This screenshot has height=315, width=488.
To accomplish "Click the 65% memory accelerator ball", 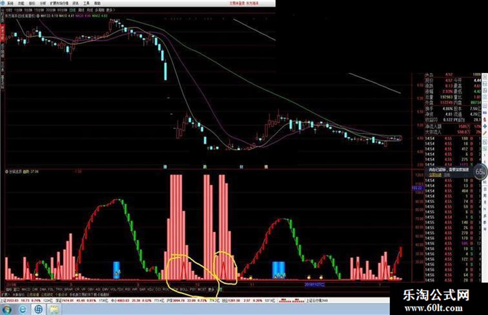I will [481, 172].
